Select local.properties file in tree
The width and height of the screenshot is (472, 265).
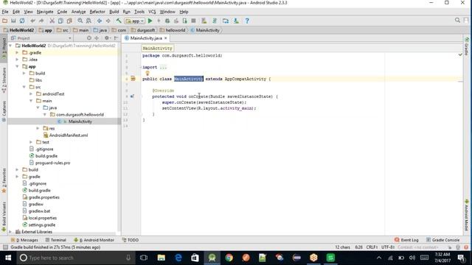click(x=43, y=218)
